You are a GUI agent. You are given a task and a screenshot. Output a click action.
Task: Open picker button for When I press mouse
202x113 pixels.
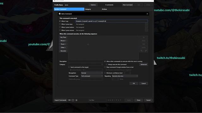point(146,30)
